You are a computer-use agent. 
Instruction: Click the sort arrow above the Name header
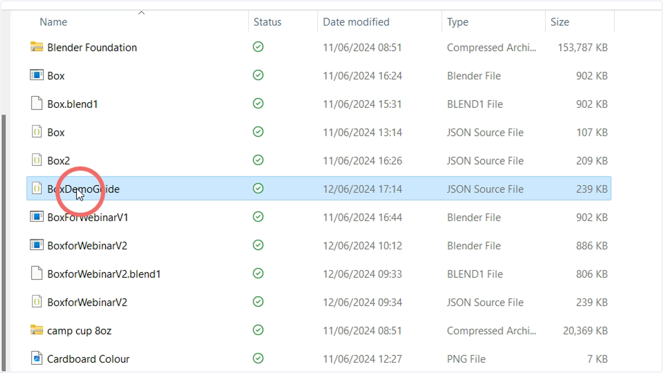141,13
